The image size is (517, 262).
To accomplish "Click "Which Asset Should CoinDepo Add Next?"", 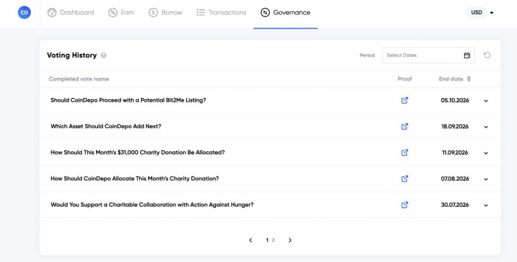I will [106, 127].
